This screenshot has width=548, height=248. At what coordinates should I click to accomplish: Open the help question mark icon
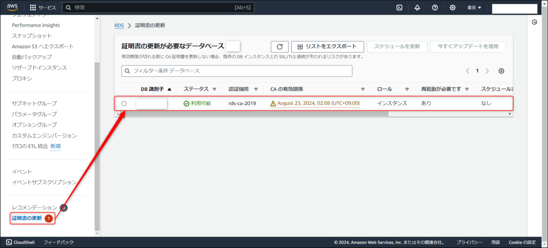tap(435, 8)
